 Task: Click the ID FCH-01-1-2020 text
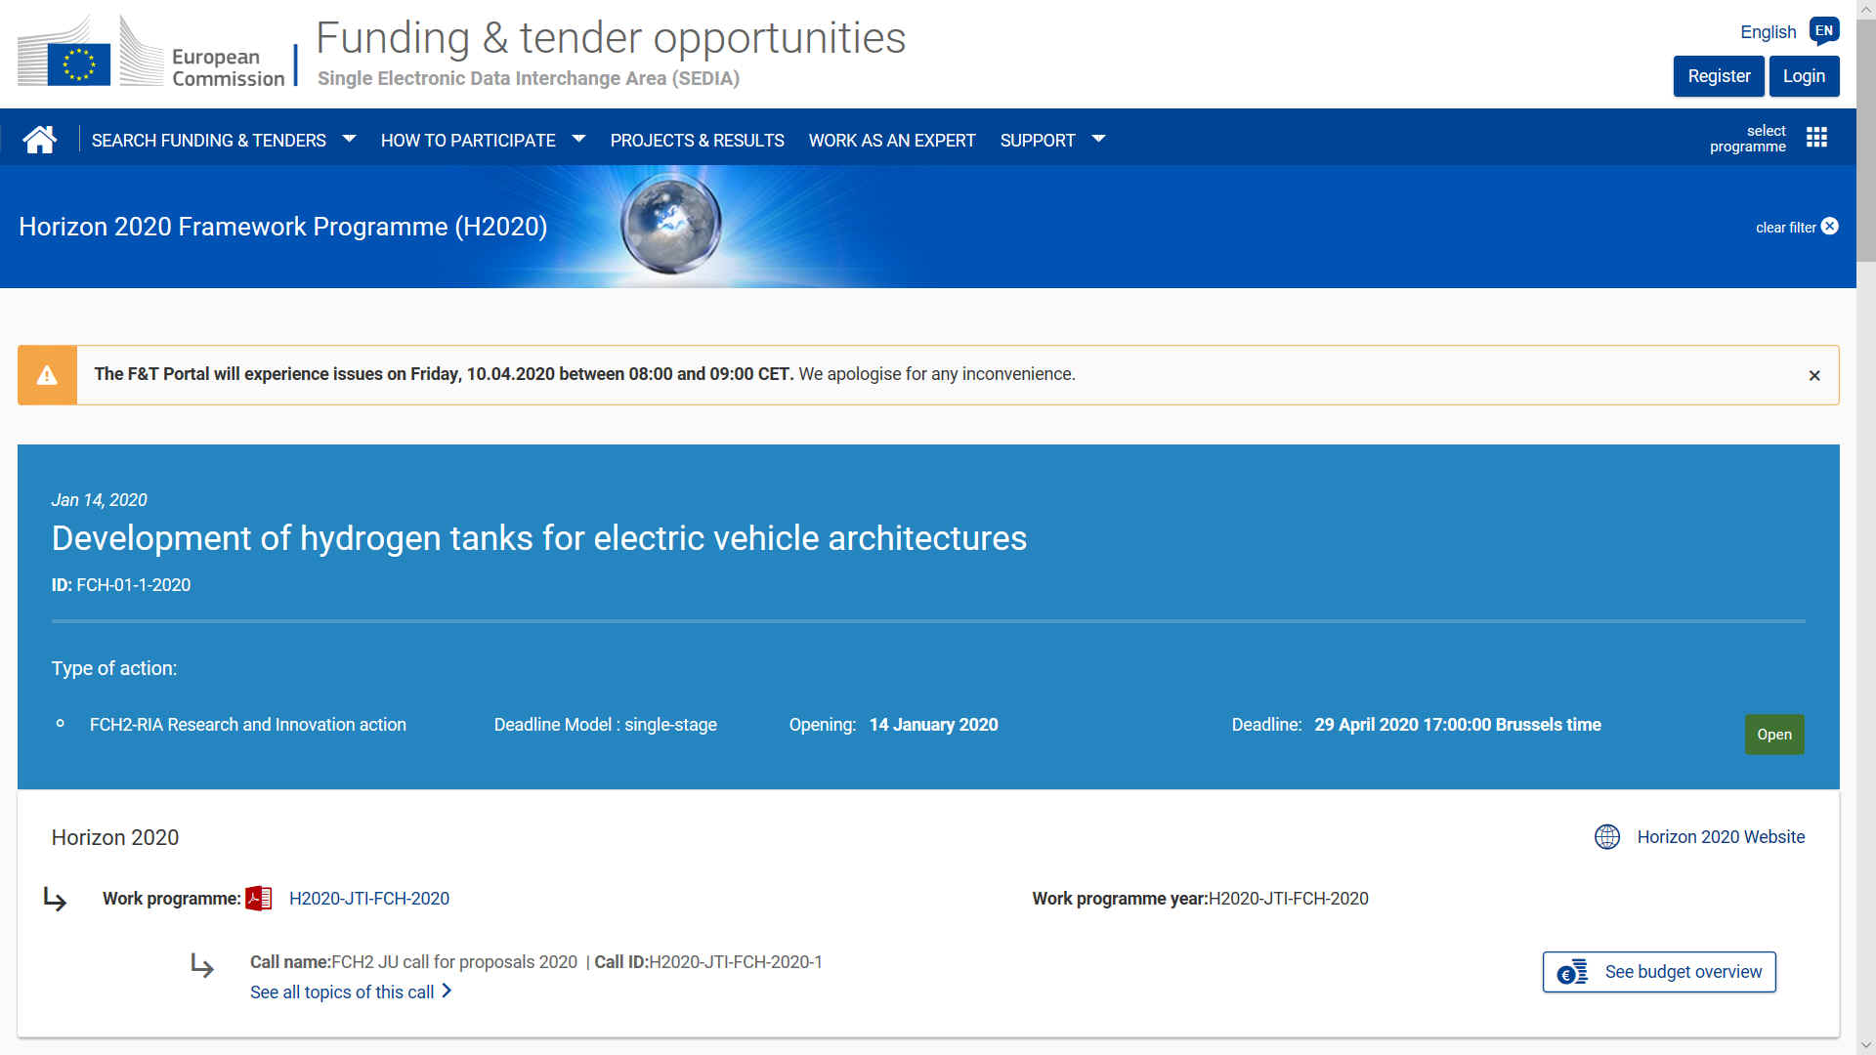click(x=121, y=585)
